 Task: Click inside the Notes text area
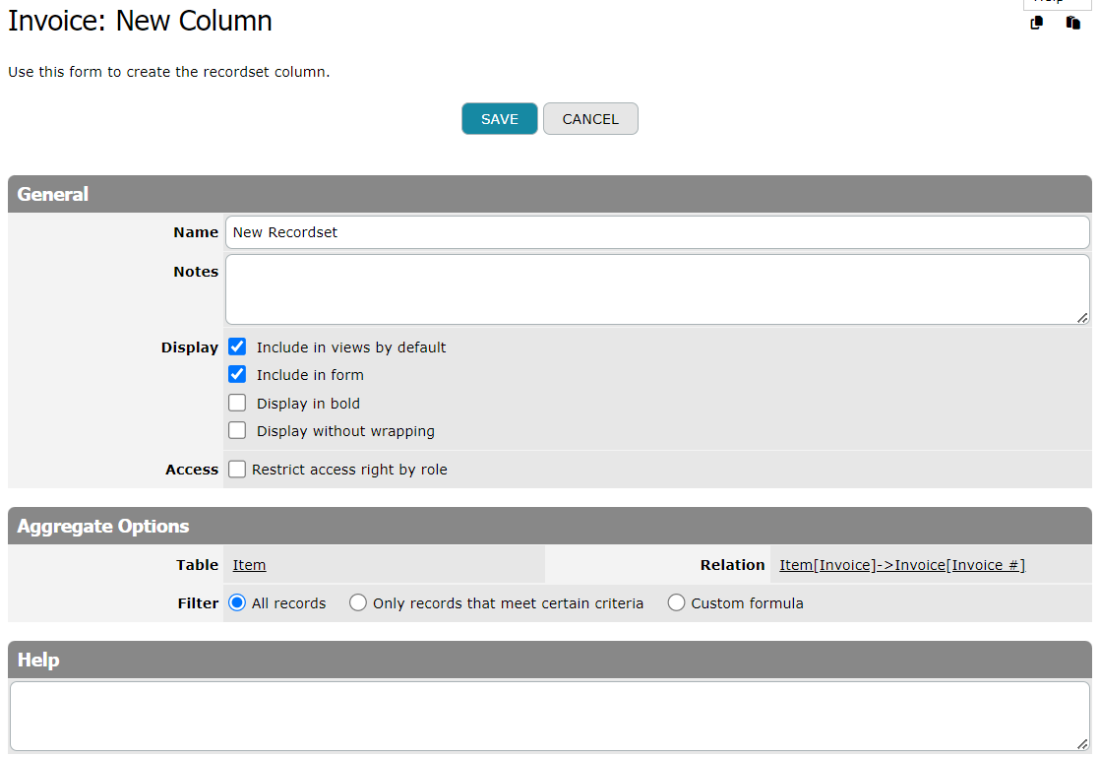(657, 289)
